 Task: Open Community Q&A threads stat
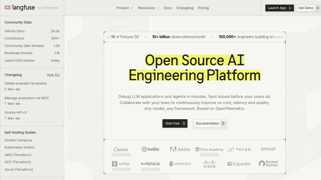[32, 46]
